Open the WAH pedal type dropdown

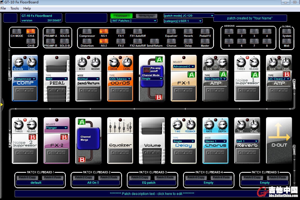(57, 79)
